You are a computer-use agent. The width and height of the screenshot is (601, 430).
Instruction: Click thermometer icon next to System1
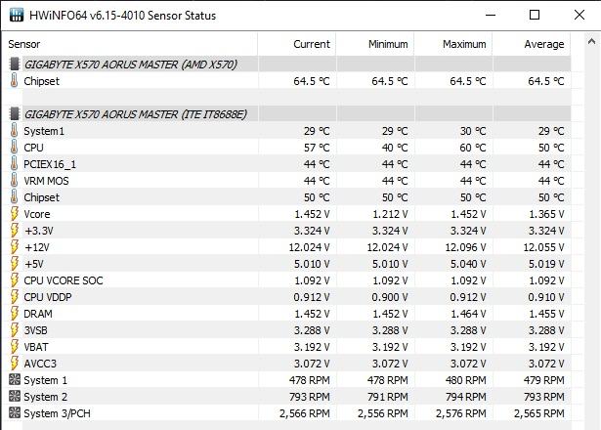(15, 131)
